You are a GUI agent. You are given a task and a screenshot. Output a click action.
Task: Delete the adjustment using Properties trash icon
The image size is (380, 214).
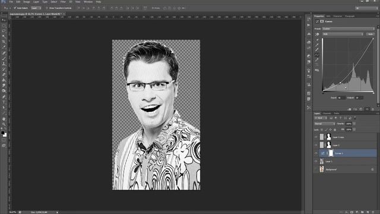(x=373, y=109)
